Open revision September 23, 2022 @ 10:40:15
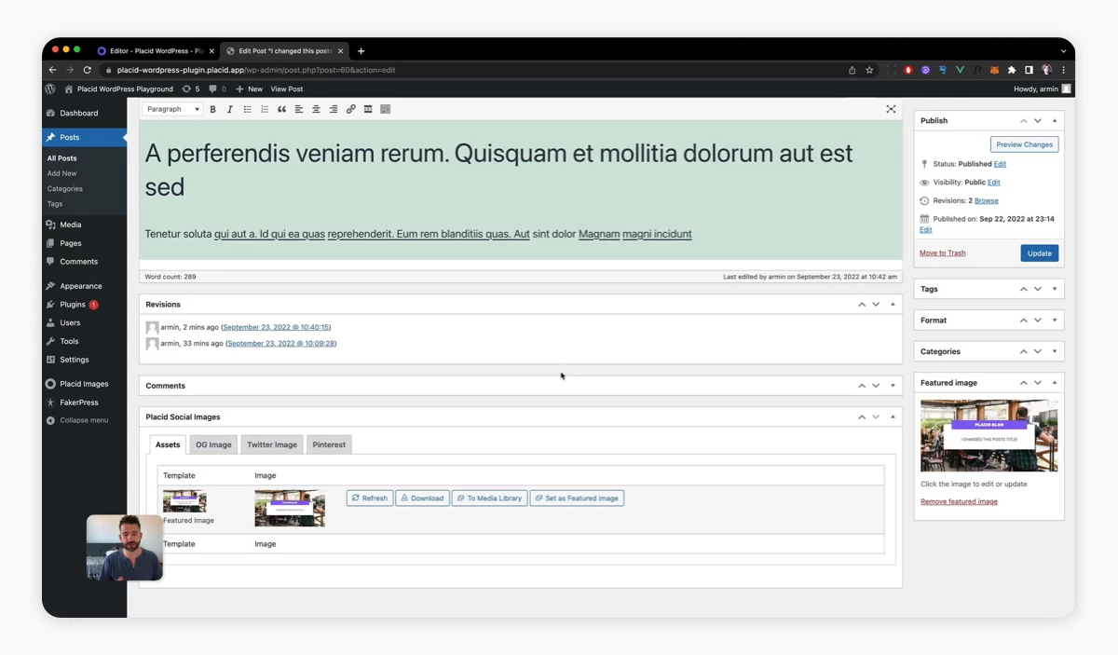 [x=276, y=327]
